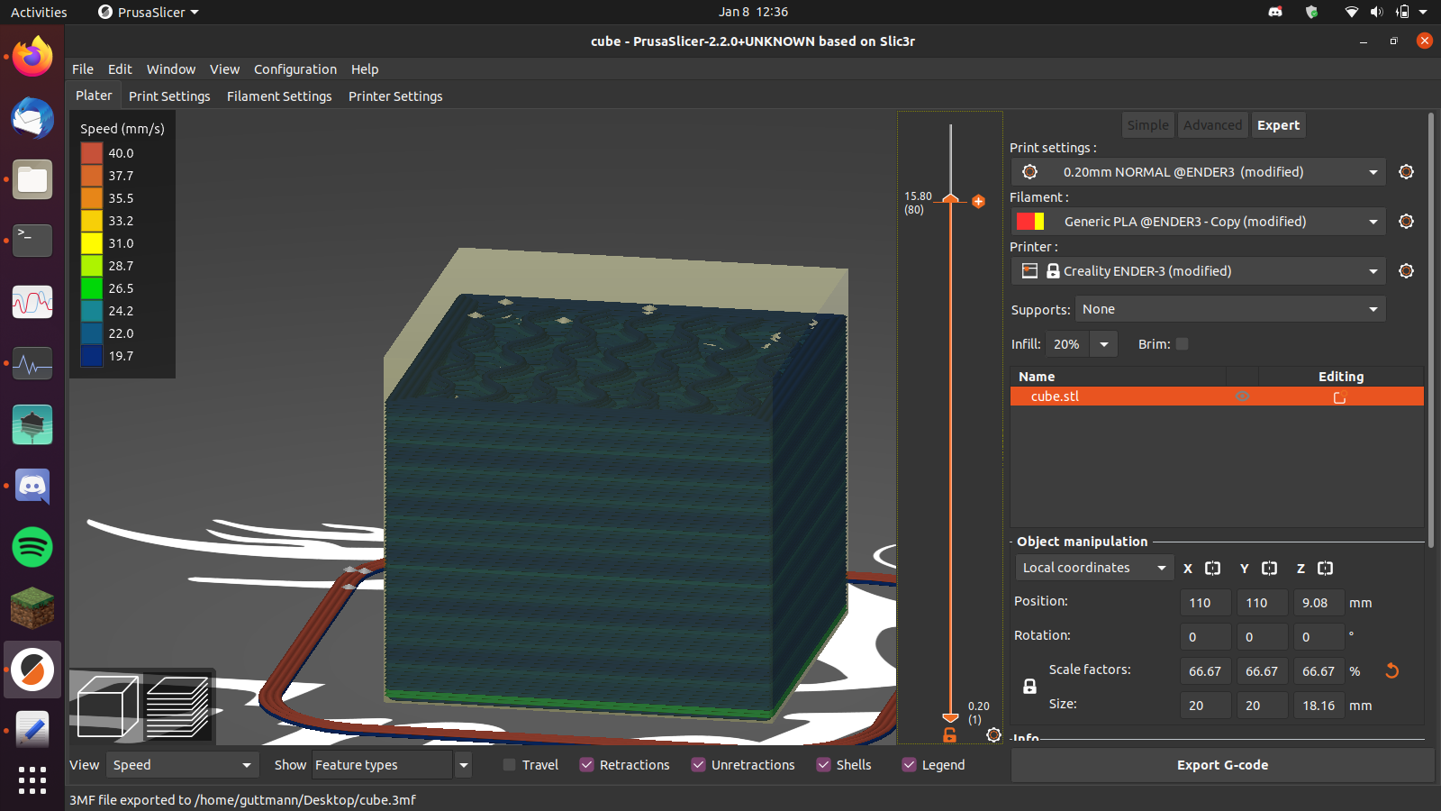Open Thunderbird mail from the dock

32,118
